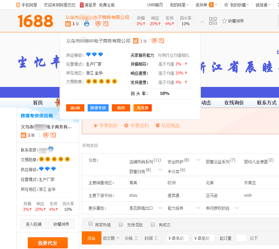Filter by platform 亚马逊

[x=212, y=195]
